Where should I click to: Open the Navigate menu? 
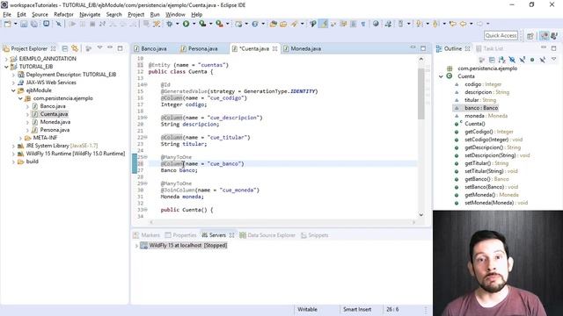pyautogui.click(x=90, y=15)
